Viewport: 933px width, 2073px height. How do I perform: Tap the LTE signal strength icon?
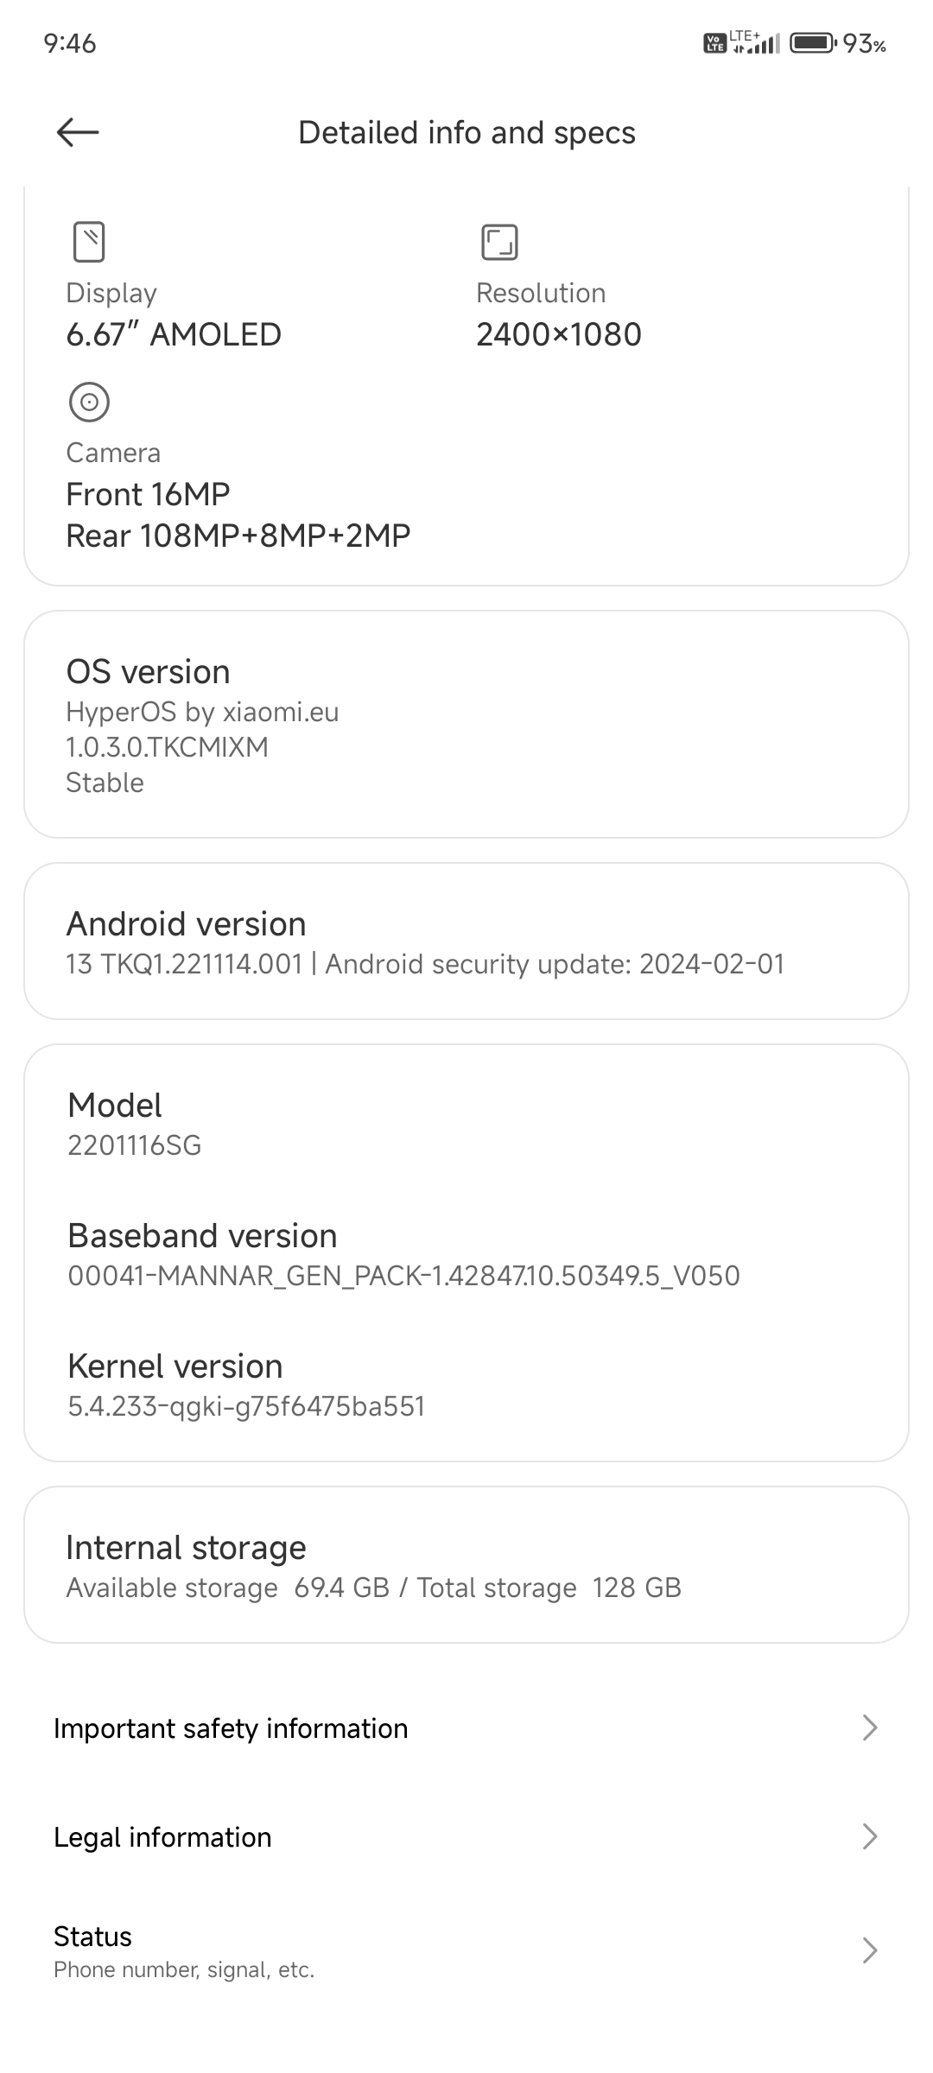tap(755, 42)
